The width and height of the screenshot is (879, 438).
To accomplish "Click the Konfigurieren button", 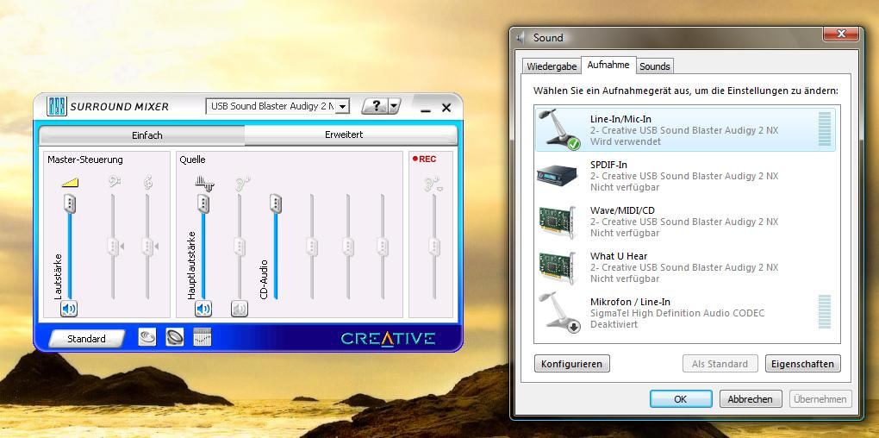I will [572, 363].
